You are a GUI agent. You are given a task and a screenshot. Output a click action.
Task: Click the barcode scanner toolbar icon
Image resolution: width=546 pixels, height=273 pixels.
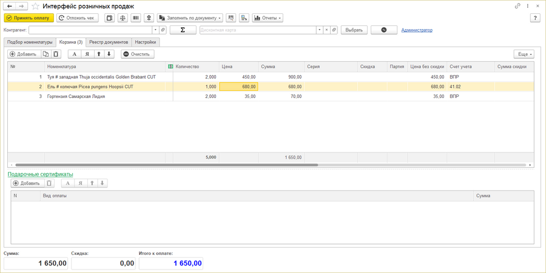click(x=136, y=18)
